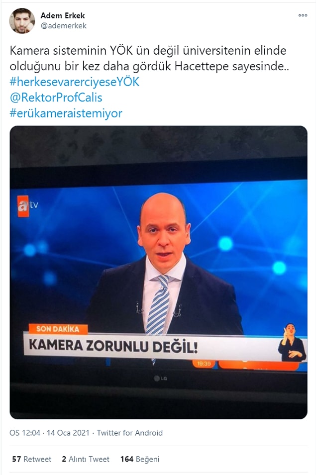Click the atv channel logo in photo
This screenshot has height=475, width=316.
[28, 206]
